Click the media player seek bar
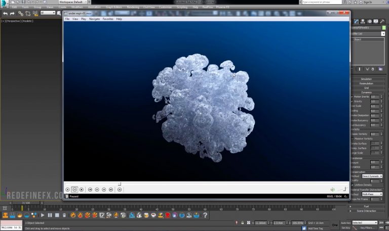Screen dimensions: 389x231 203,183
